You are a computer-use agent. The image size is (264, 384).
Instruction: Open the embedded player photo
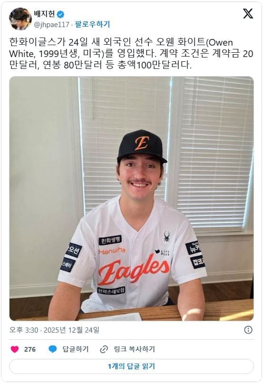coord(132,198)
